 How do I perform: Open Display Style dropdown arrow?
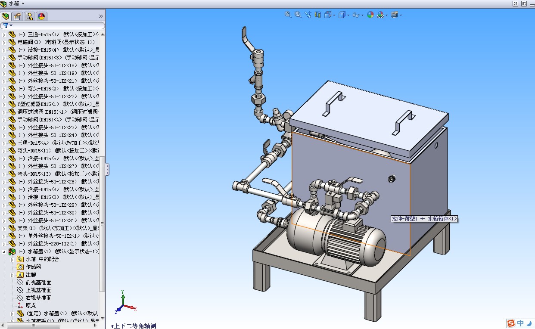pos(348,15)
